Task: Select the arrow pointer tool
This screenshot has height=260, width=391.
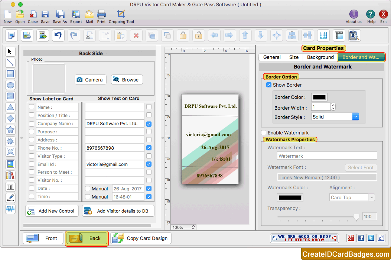Action: pos(10,51)
